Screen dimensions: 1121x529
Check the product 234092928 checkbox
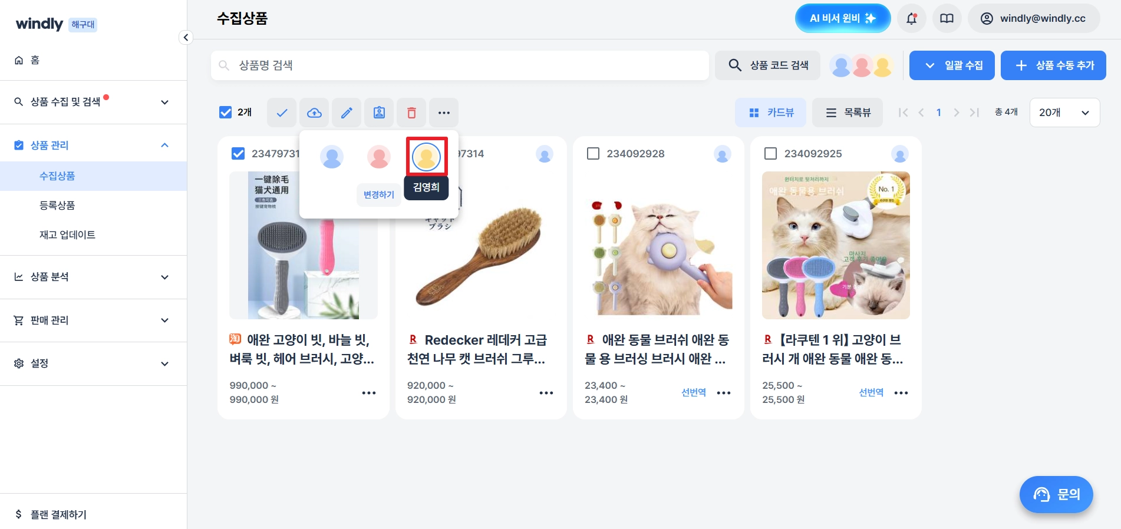click(x=594, y=154)
